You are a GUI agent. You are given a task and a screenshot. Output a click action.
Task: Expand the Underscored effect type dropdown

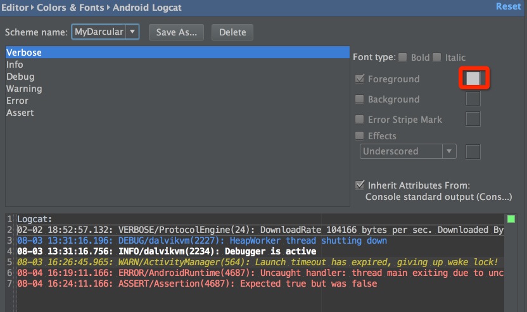pos(449,151)
